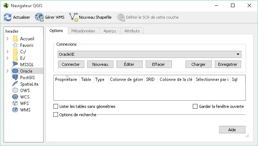The image size is (258, 146).
Task: Select the E:/ drive folder icon
Action: pos(15,58)
